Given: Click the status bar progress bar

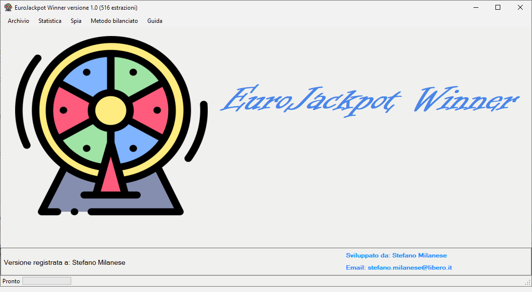Looking at the screenshot, I should (47, 281).
